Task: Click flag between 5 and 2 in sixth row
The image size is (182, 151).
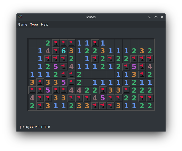Action: point(71,82)
